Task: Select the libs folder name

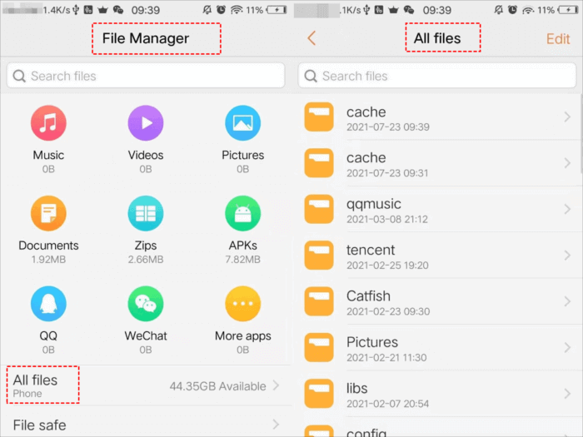Action: click(357, 389)
